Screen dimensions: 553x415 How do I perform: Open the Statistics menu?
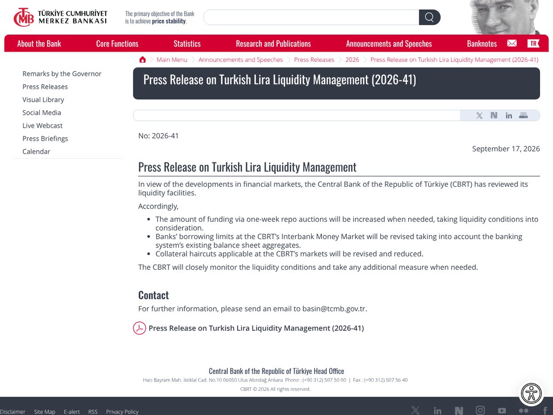point(187,43)
